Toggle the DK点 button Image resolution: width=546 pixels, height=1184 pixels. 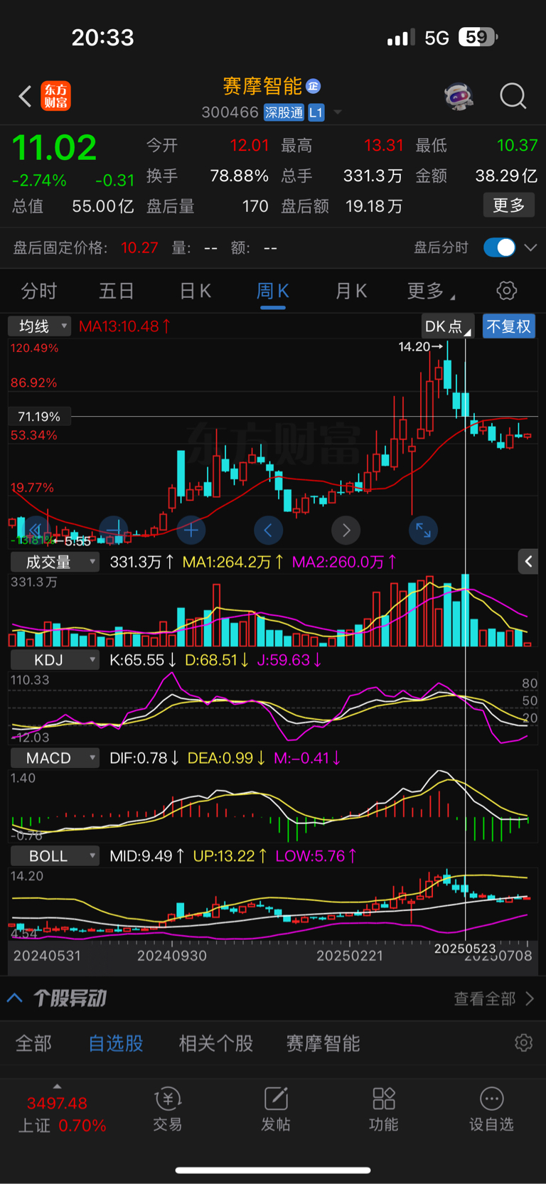pyautogui.click(x=446, y=326)
